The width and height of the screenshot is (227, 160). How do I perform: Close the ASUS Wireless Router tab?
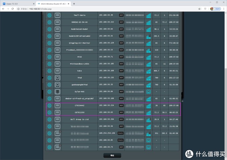click(x=69, y=4)
